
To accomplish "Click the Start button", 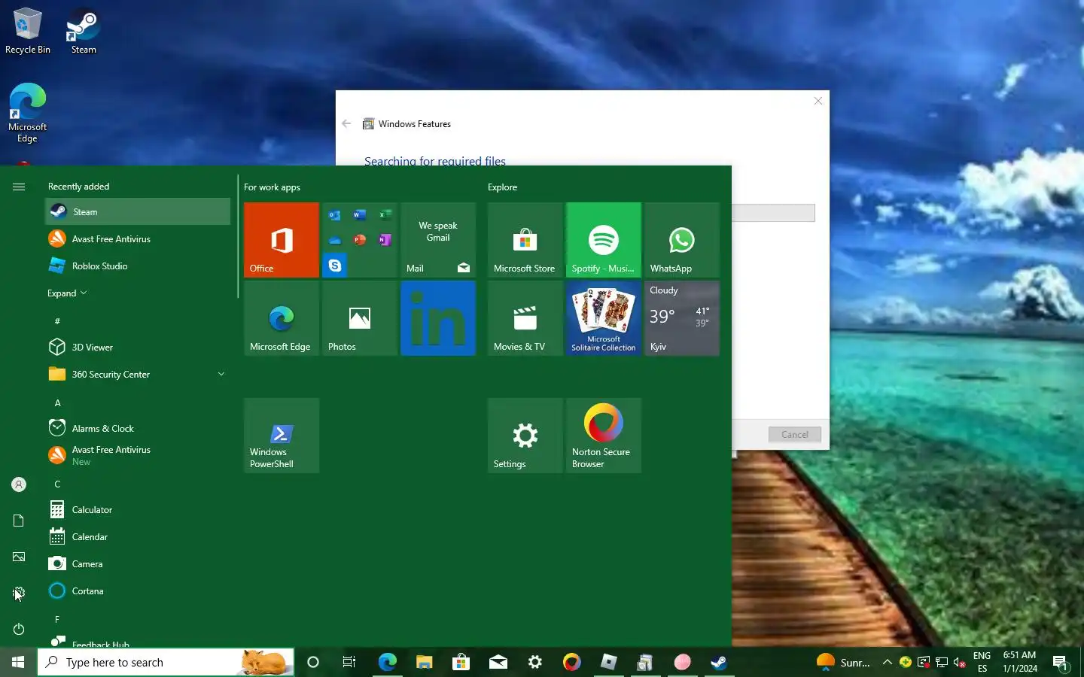I will pos(18,662).
